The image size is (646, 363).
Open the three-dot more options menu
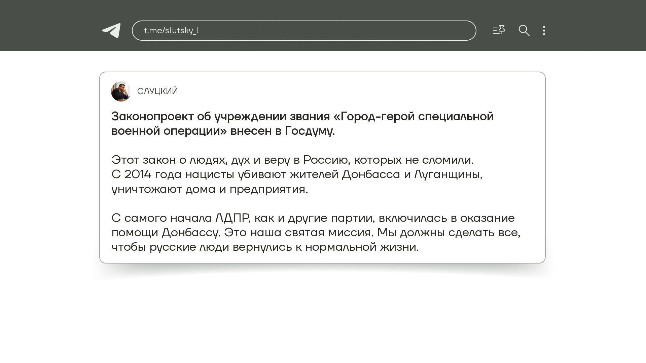(x=544, y=31)
